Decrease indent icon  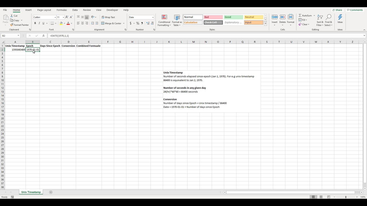pos(93,23)
